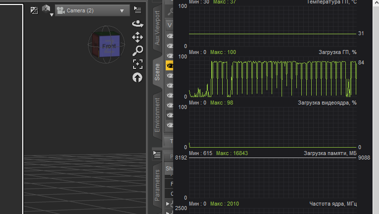Click the Front face of the view cube

pyautogui.click(x=109, y=46)
